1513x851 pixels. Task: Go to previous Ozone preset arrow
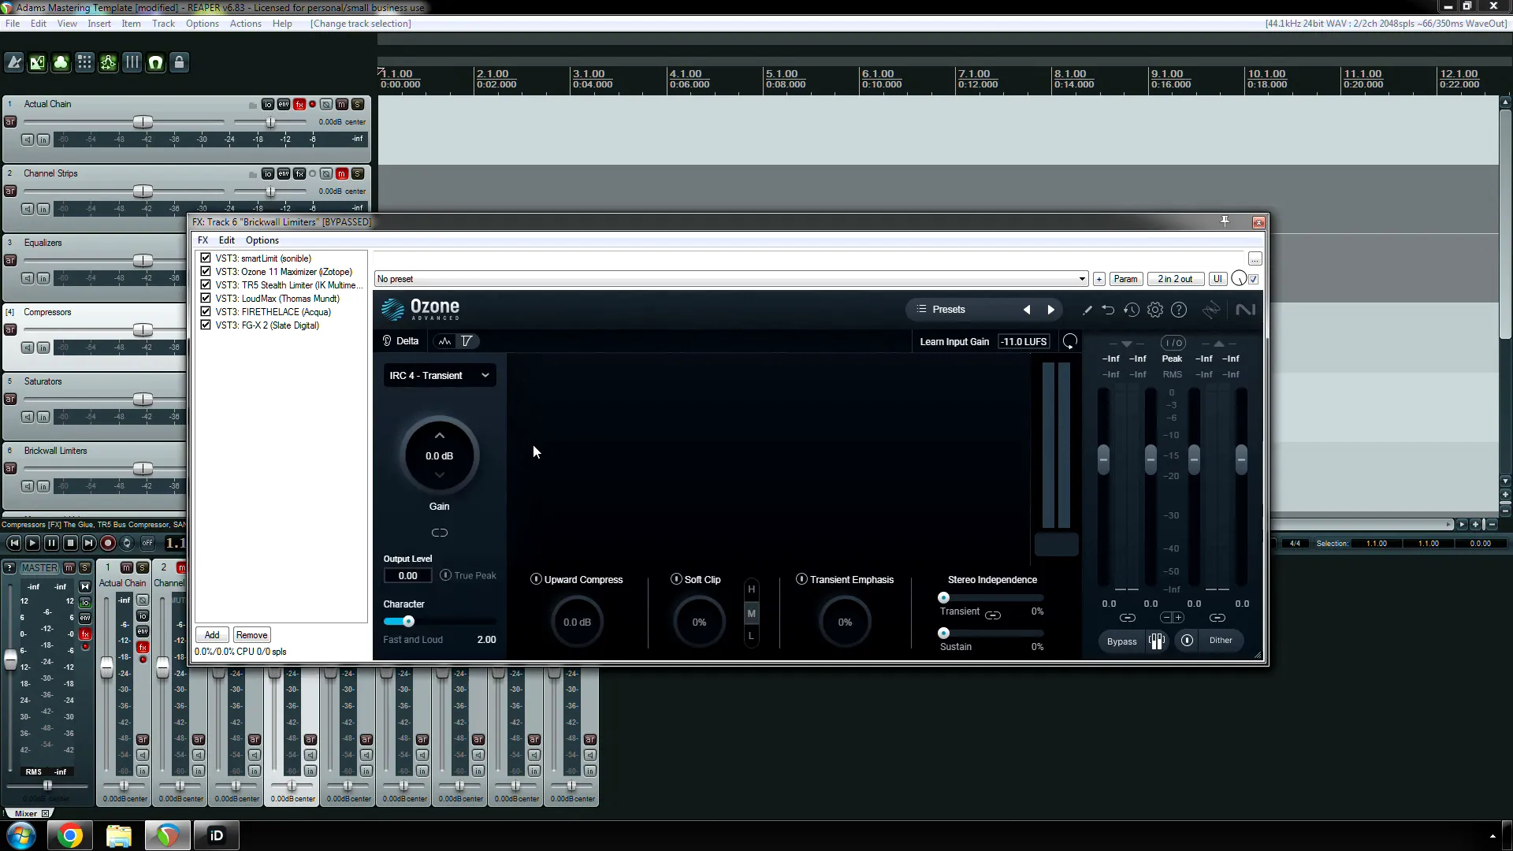[1027, 310]
